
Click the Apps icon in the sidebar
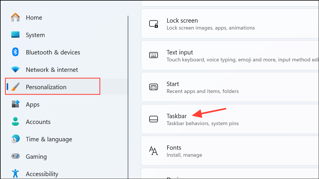pos(15,104)
